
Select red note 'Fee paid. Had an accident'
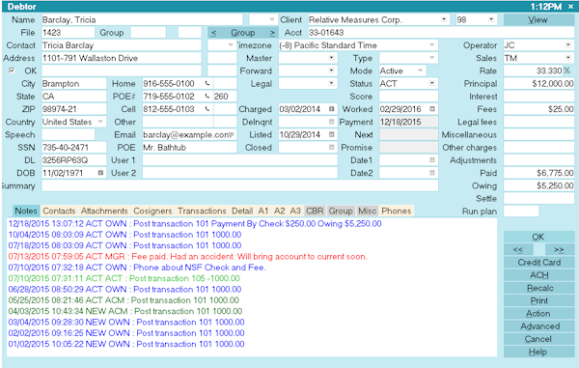click(x=187, y=256)
